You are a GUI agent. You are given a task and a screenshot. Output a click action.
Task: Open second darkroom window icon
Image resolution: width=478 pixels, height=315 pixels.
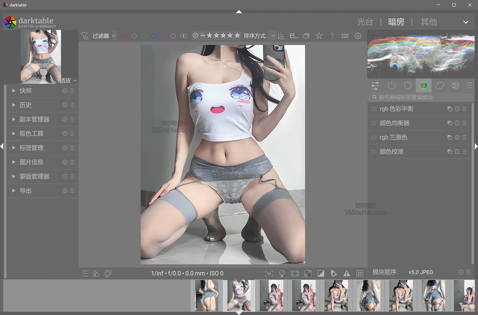click(x=108, y=273)
